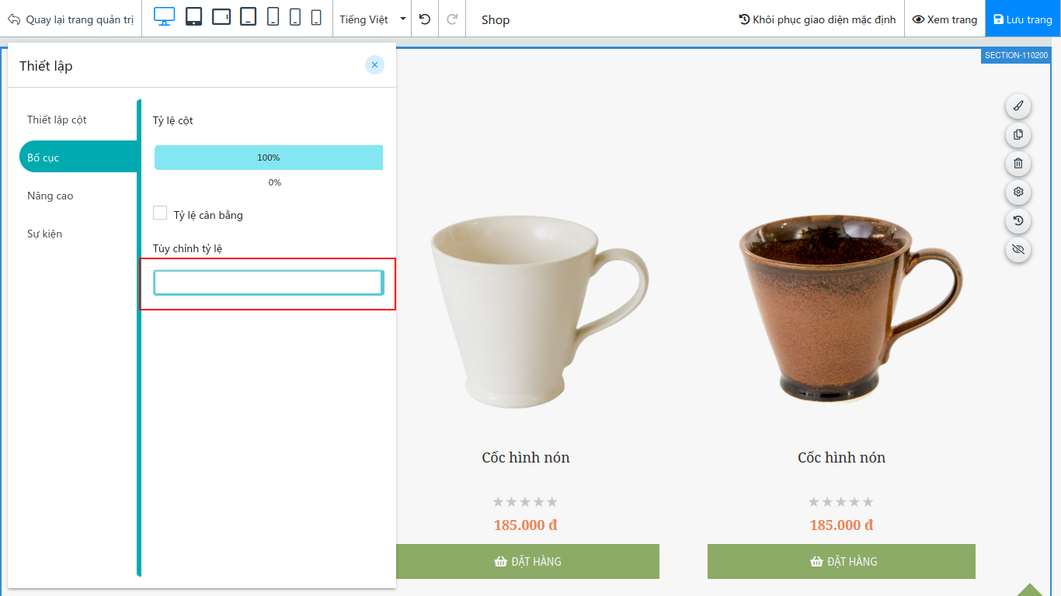1061x596 pixels.
Task: Click the 100% column ratio bar
Action: pos(269,158)
